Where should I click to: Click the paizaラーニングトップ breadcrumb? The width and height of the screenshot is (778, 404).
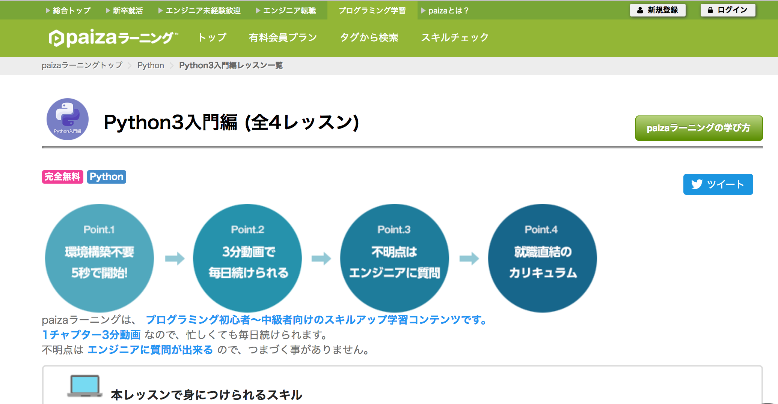click(x=82, y=65)
